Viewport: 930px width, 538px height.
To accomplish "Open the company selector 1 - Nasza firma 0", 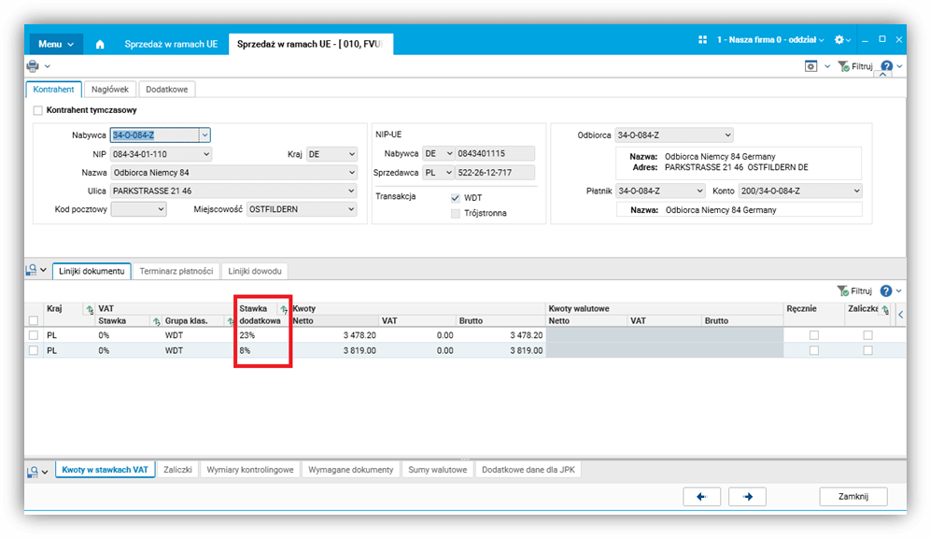I will pos(769,40).
